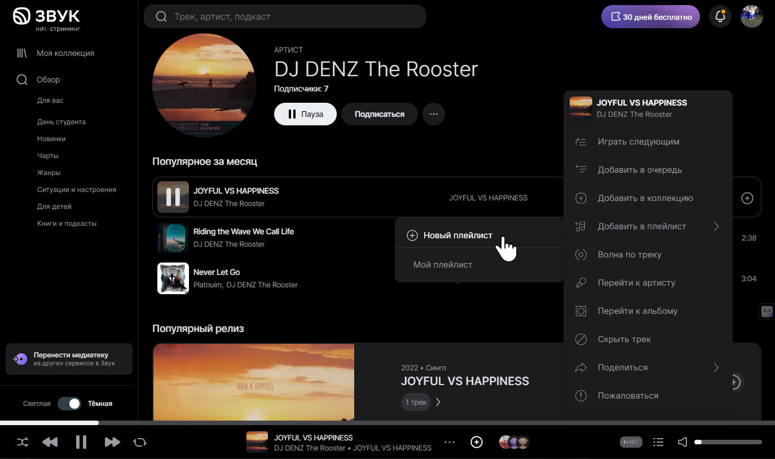This screenshot has width=775, height=459.
Task: Select the Тёмная theme label
Action: point(100,404)
